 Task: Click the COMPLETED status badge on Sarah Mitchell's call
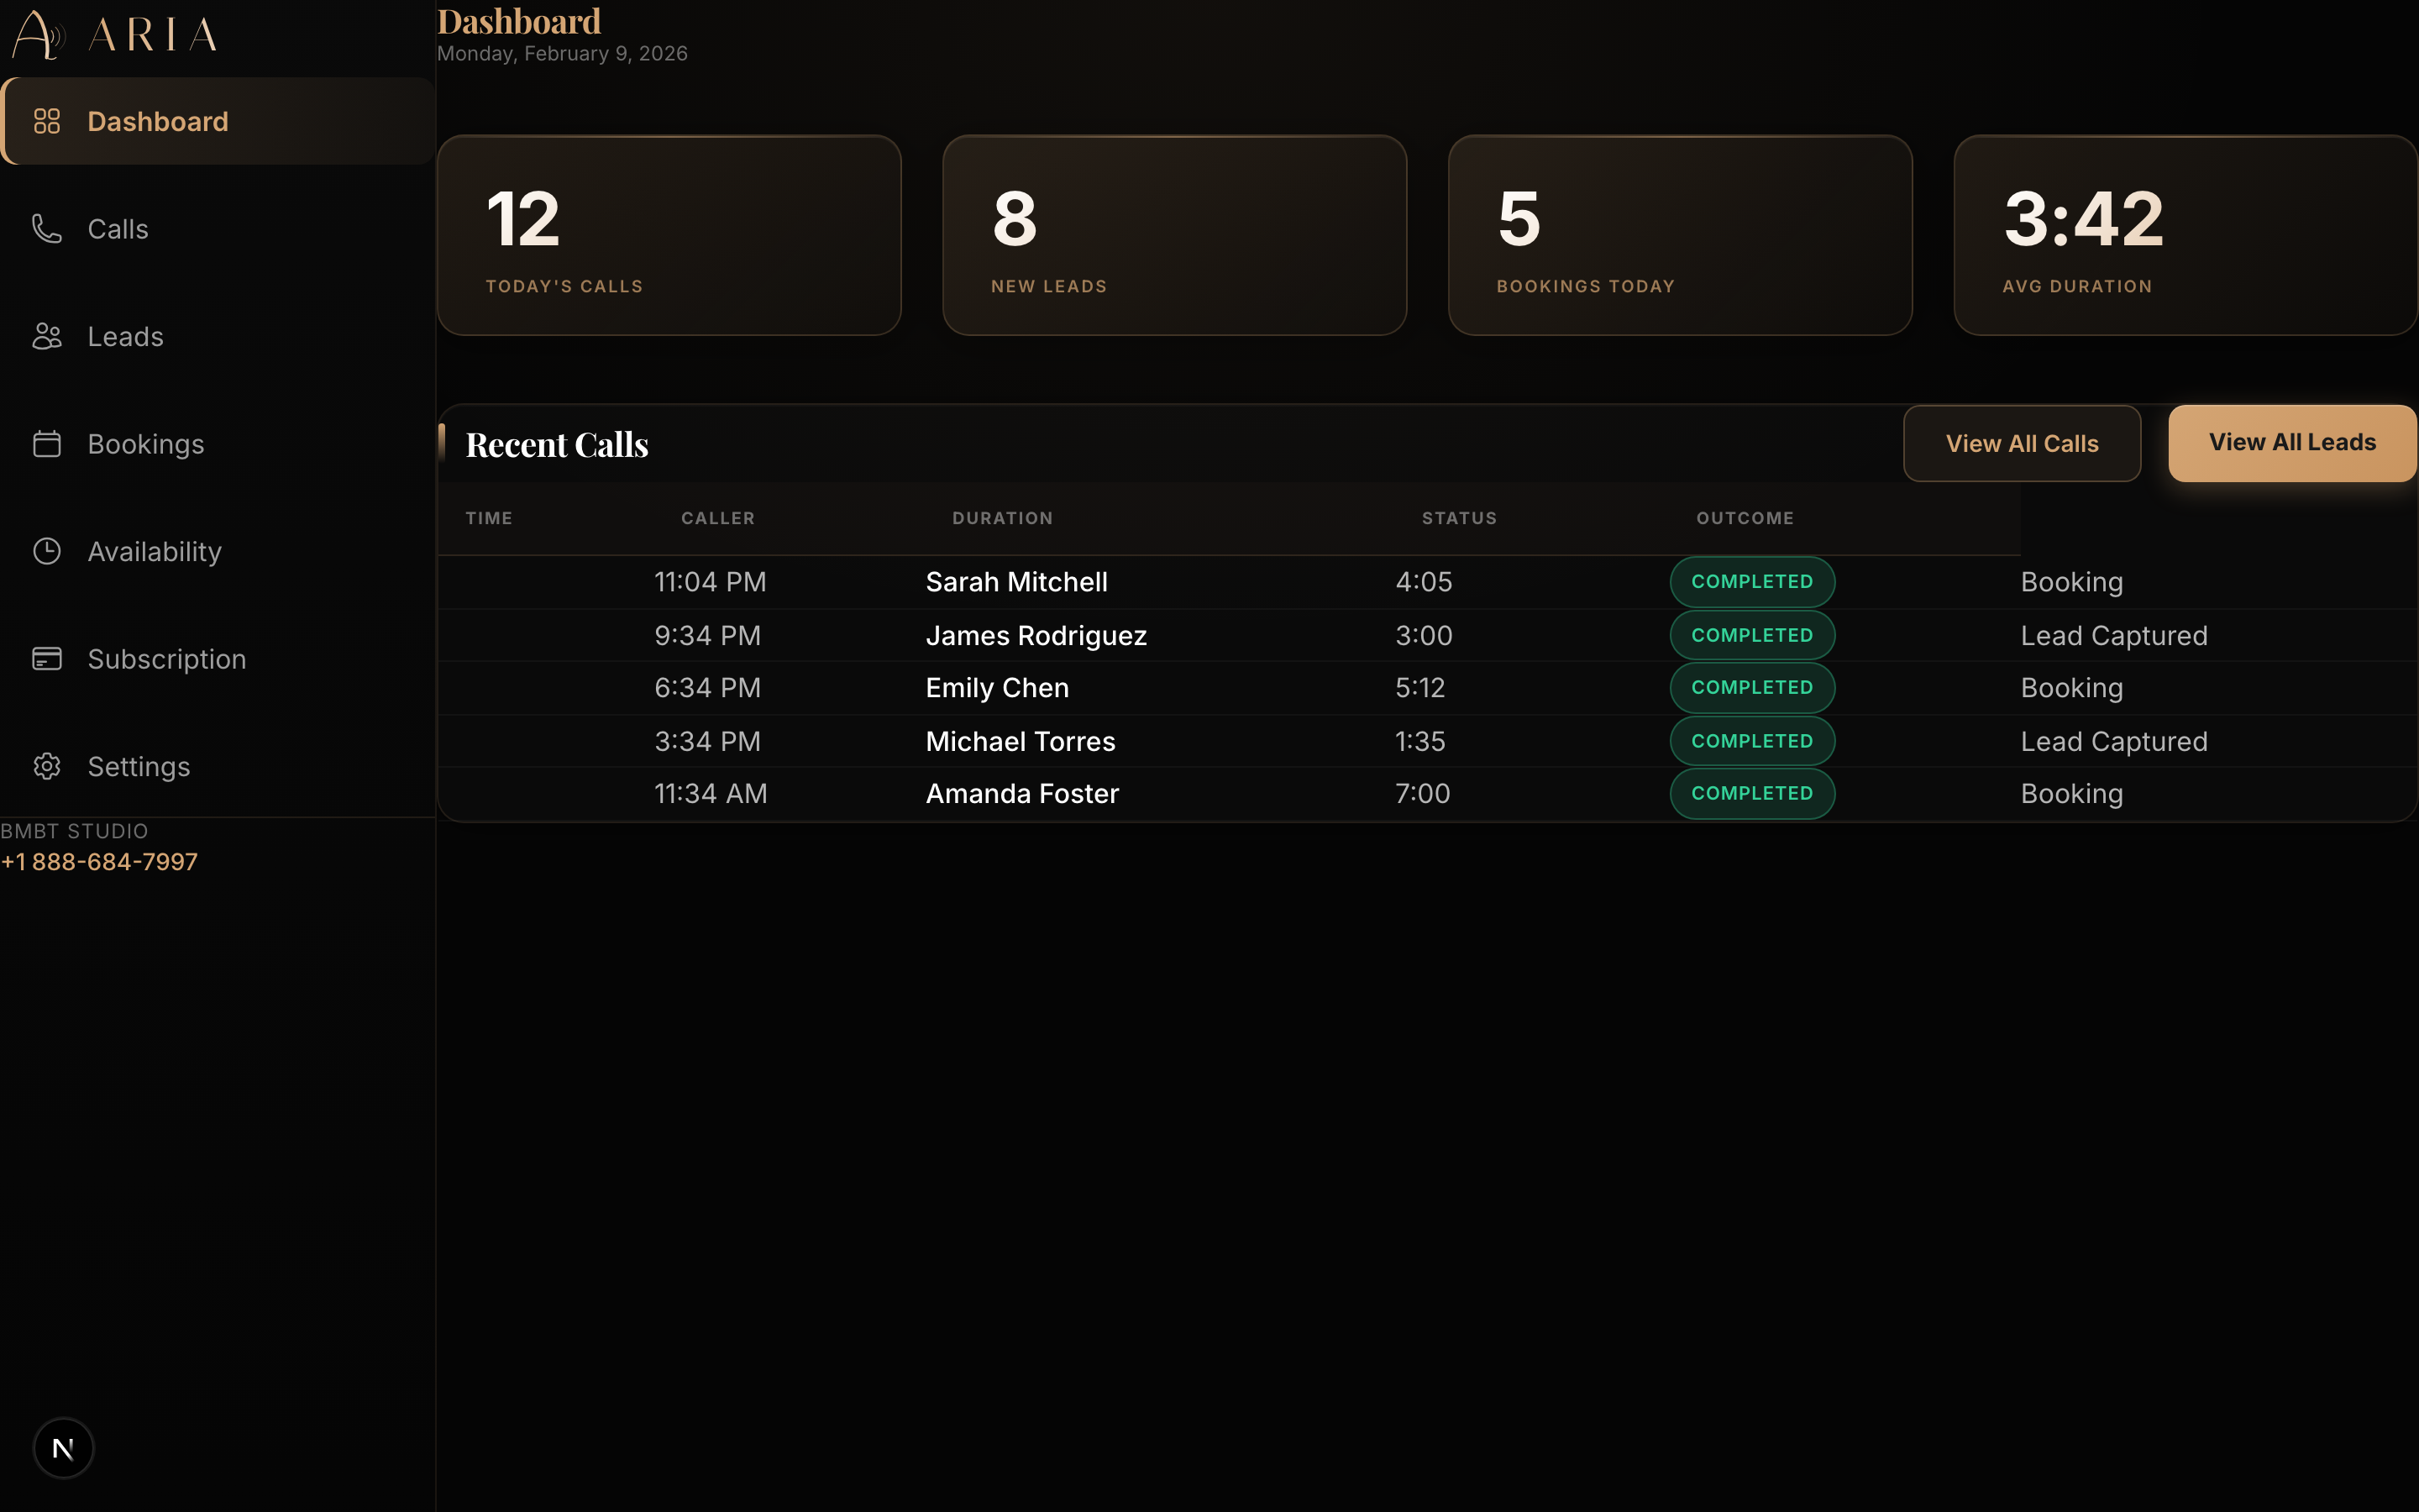tap(1751, 581)
